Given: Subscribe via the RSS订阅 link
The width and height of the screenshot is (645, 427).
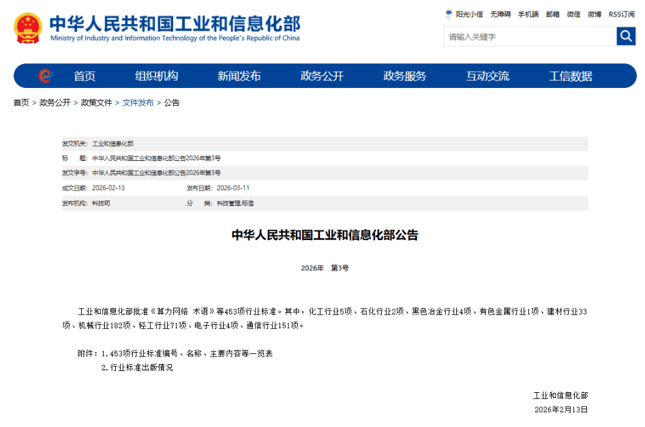Looking at the screenshot, I should (621, 14).
